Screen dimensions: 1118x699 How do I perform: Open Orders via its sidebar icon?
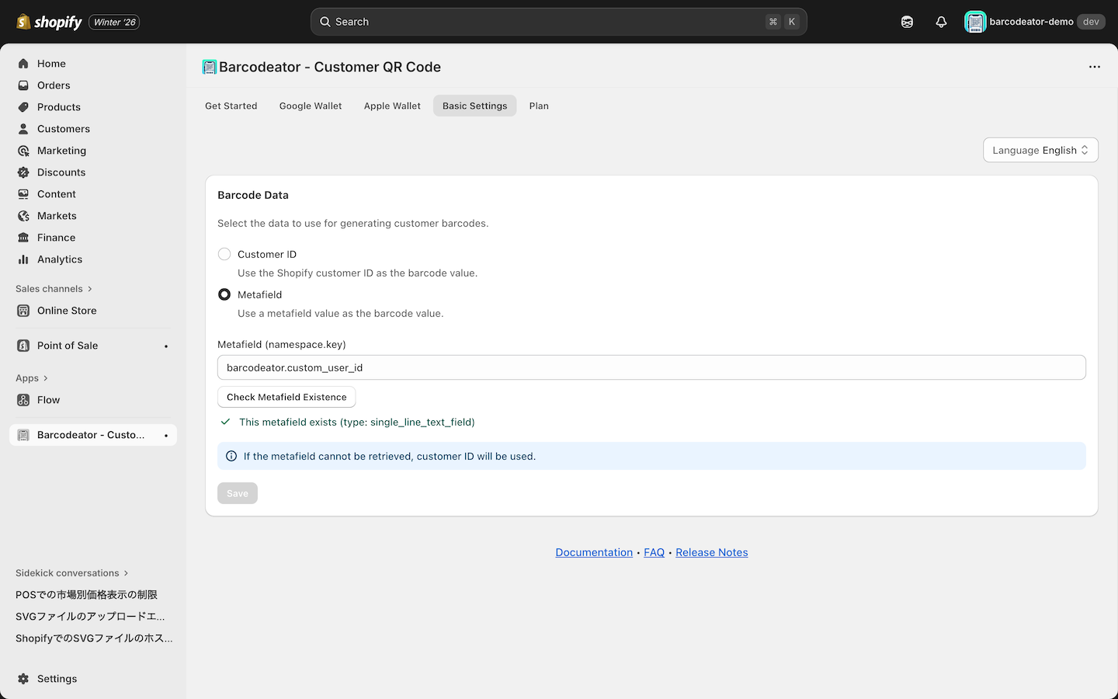point(23,85)
